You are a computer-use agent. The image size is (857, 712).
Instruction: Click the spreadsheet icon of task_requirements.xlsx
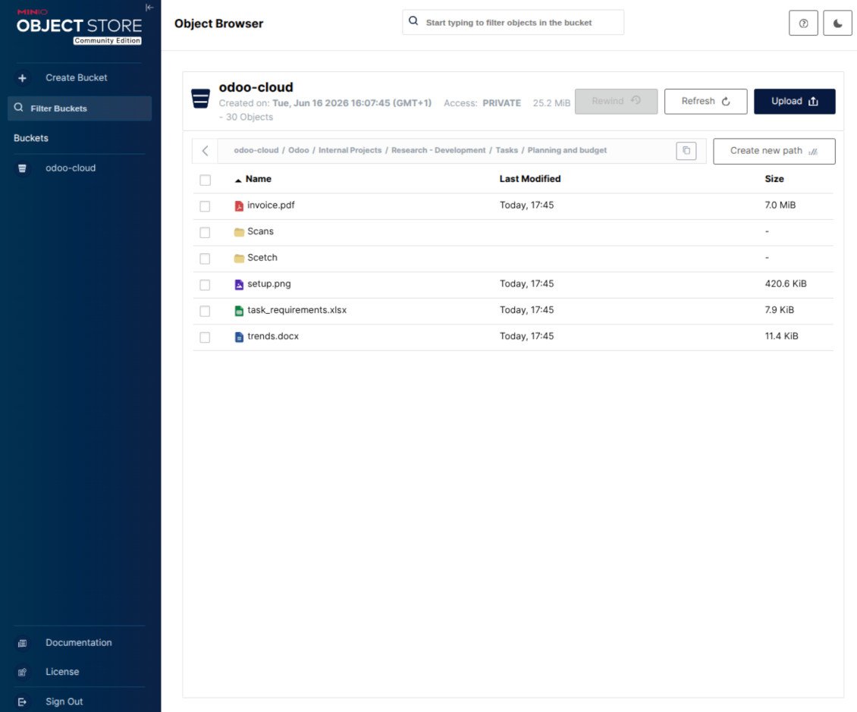(239, 311)
